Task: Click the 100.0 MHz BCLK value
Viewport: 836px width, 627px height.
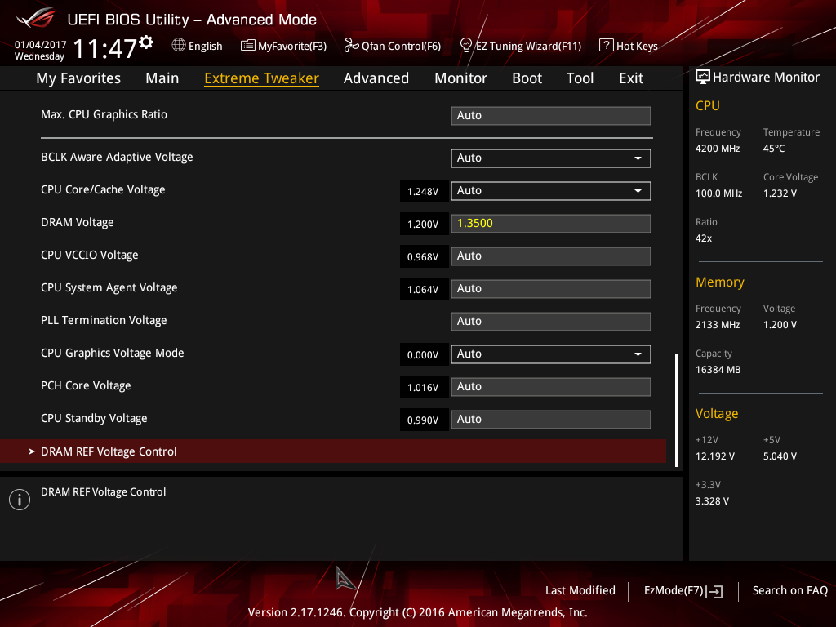Action: tap(718, 193)
